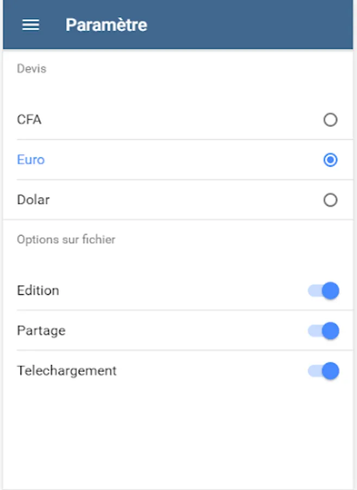Viewport: 357px width, 490px height.
Task: Choose the Dolar radio button
Action: pyautogui.click(x=330, y=200)
